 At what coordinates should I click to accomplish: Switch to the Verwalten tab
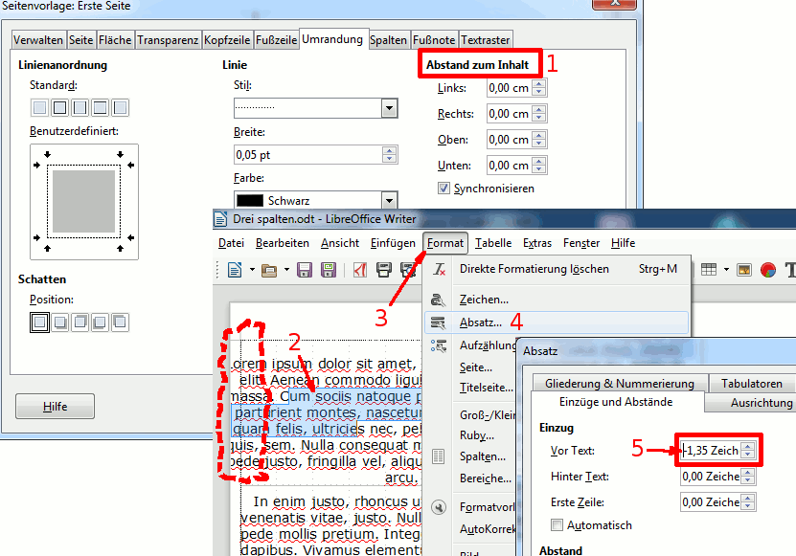[38, 40]
